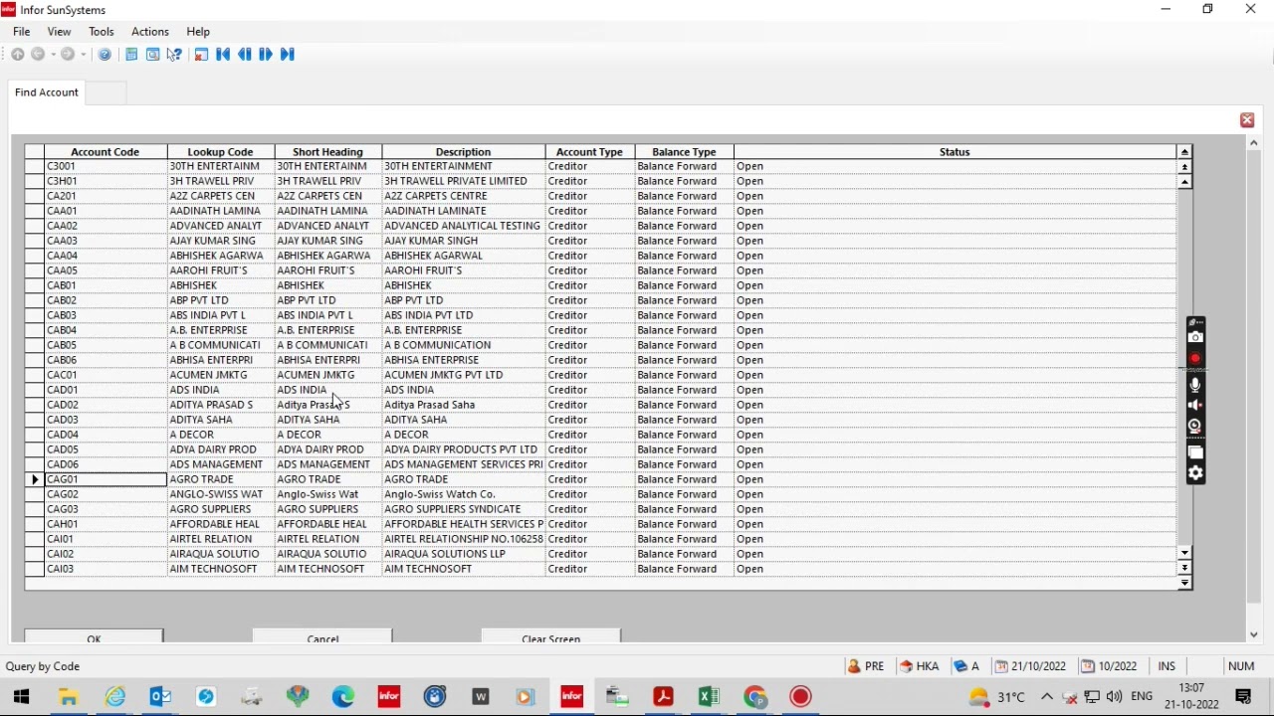Click the 10/2022 period status item

pyautogui.click(x=1110, y=667)
